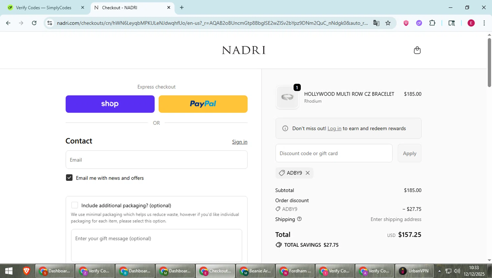Reload the checkout page
The width and height of the screenshot is (492, 278).
click(x=34, y=23)
